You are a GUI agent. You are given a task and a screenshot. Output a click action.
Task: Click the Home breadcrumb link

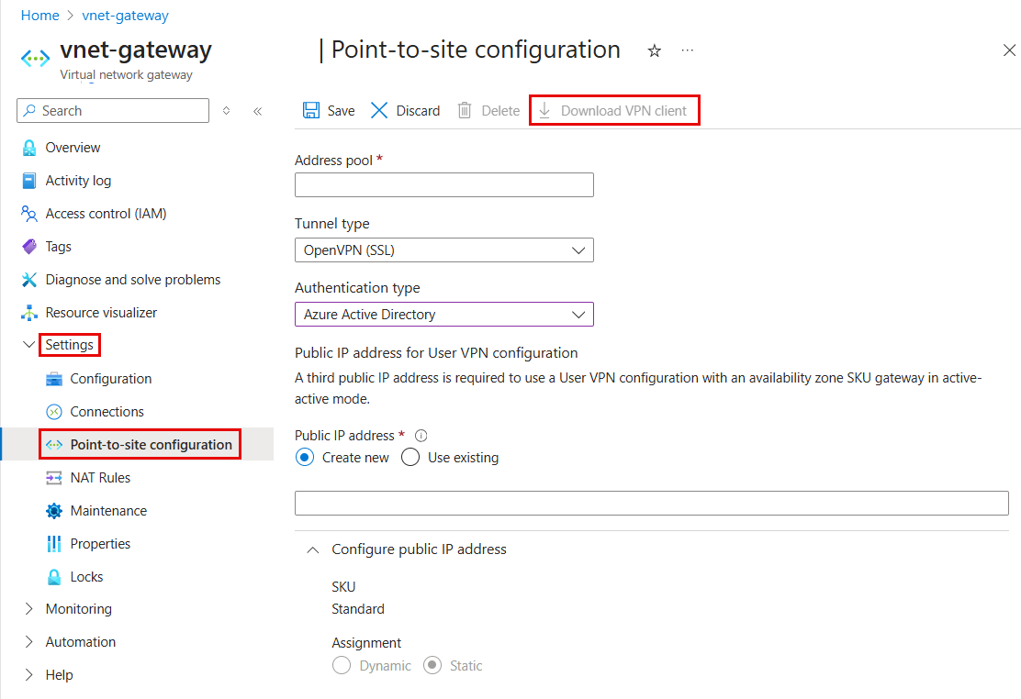(x=39, y=16)
